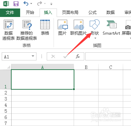
Task: Click the 屏幕截图 camera icon
Action: tap(128, 27)
